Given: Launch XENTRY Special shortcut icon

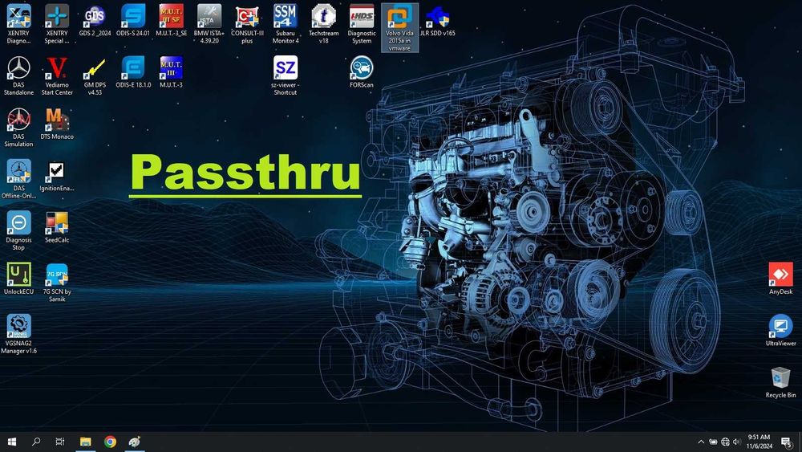Looking at the screenshot, I should pyautogui.click(x=57, y=23).
